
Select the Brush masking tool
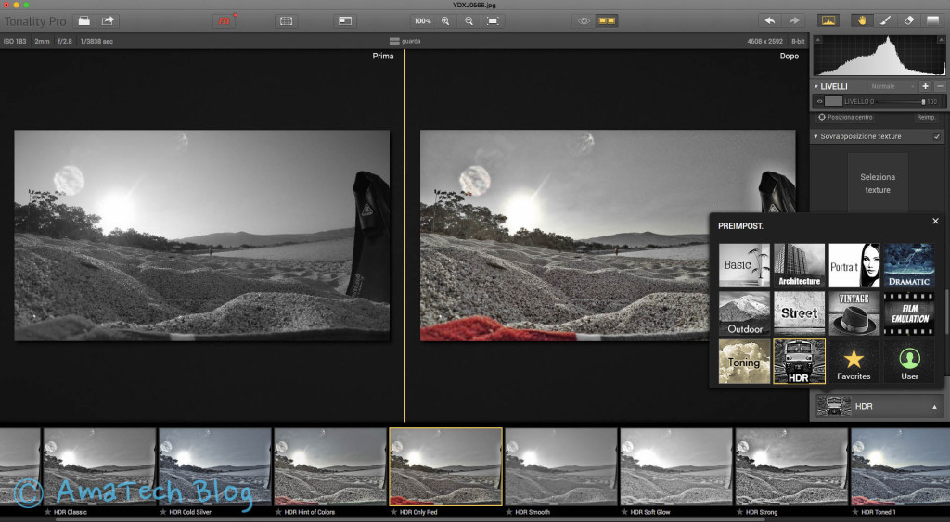(x=885, y=20)
